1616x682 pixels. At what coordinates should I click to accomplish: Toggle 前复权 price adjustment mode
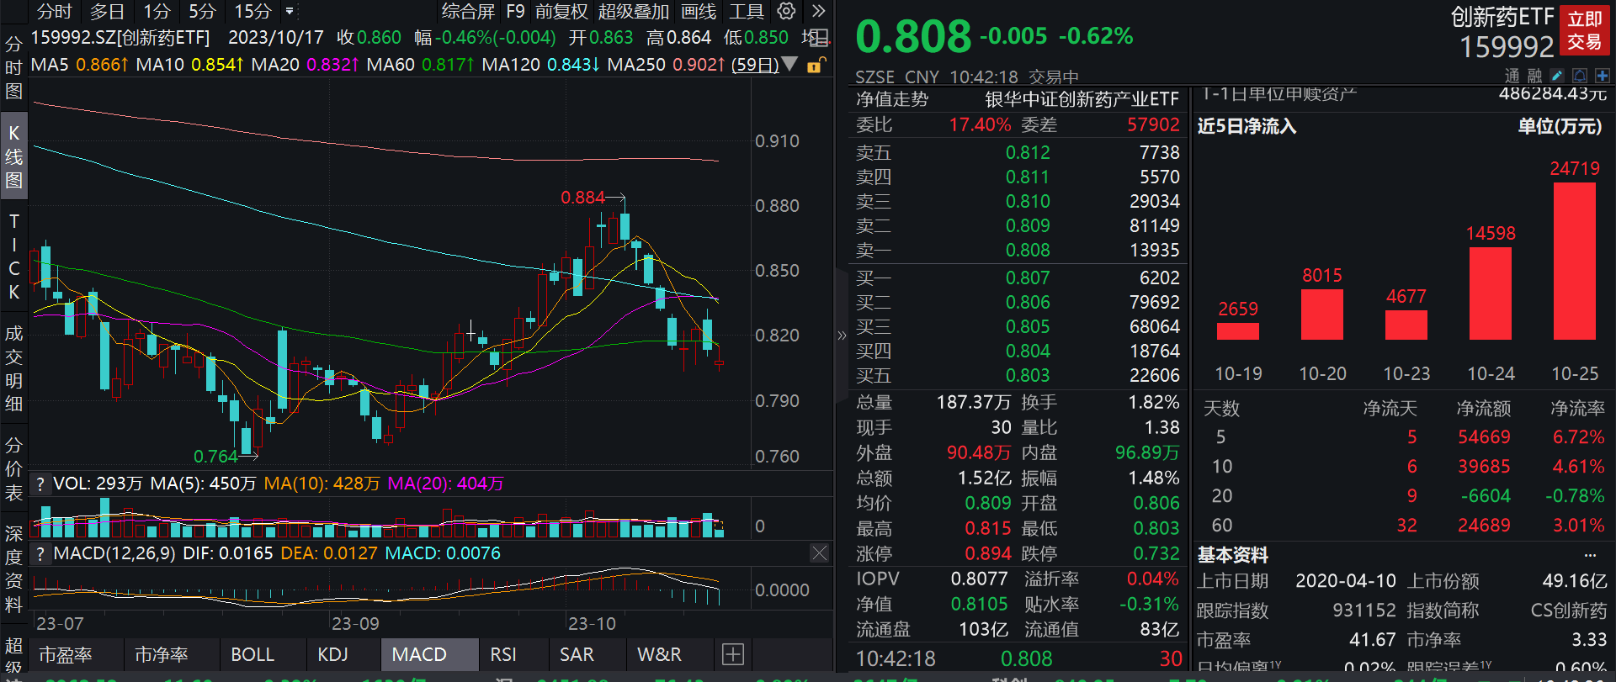[561, 12]
